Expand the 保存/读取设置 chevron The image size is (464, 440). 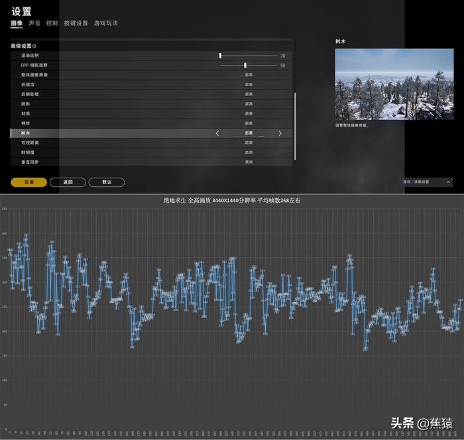click(x=448, y=182)
